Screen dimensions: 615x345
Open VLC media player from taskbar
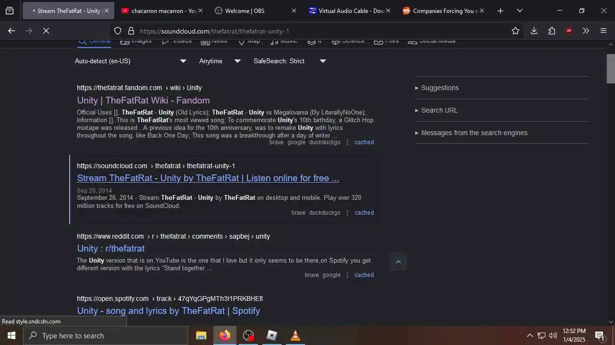[x=295, y=335]
